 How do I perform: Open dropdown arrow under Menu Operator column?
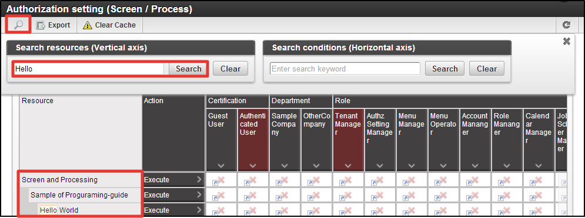coord(443,165)
